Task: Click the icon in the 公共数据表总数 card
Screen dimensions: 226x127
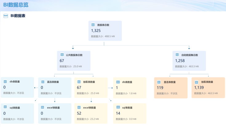Action: click(x=62, y=55)
